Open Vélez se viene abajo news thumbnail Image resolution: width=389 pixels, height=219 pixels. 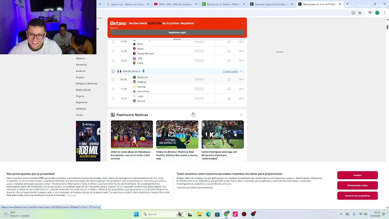tap(132, 134)
